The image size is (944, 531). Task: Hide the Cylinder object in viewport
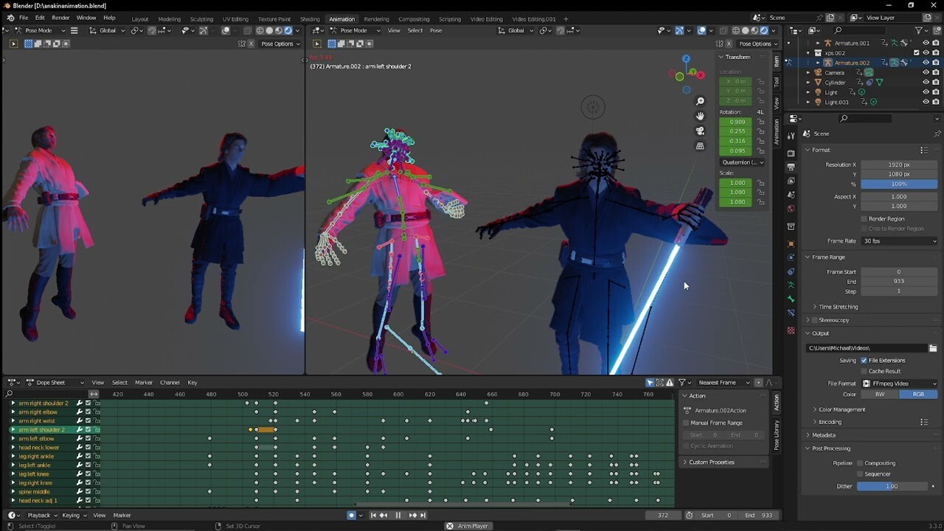[926, 82]
